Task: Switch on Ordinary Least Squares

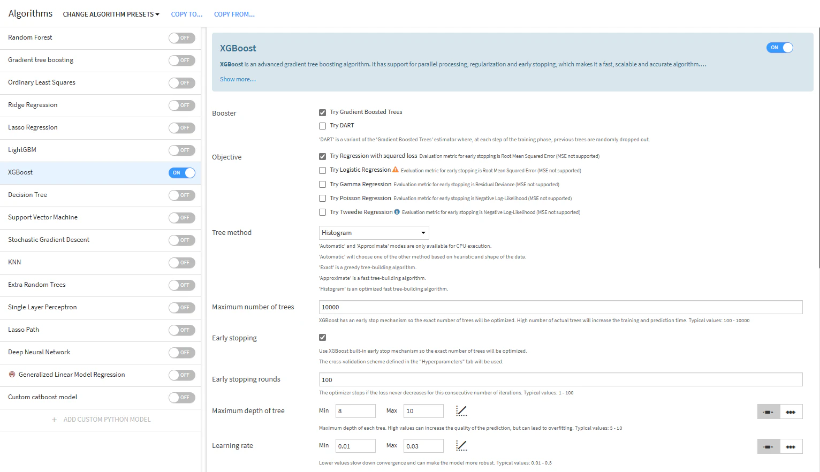Action: [x=182, y=83]
